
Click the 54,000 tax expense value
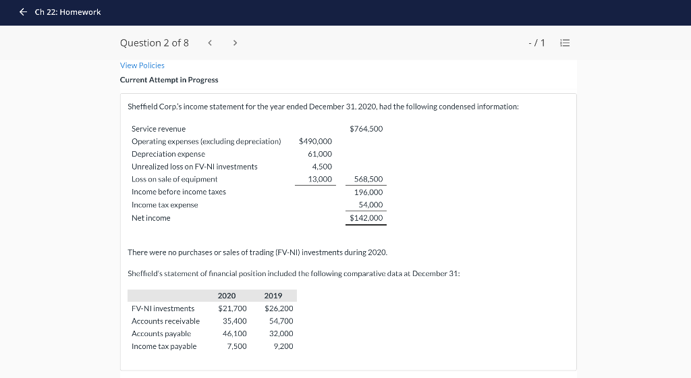[370, 205]
